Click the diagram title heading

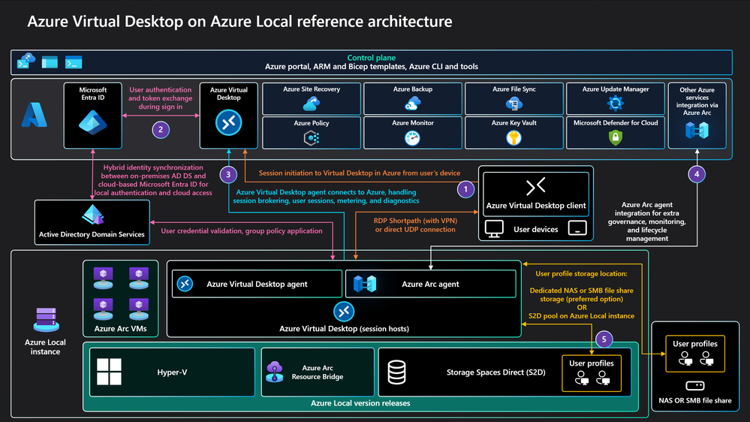[x=239, y=22]
